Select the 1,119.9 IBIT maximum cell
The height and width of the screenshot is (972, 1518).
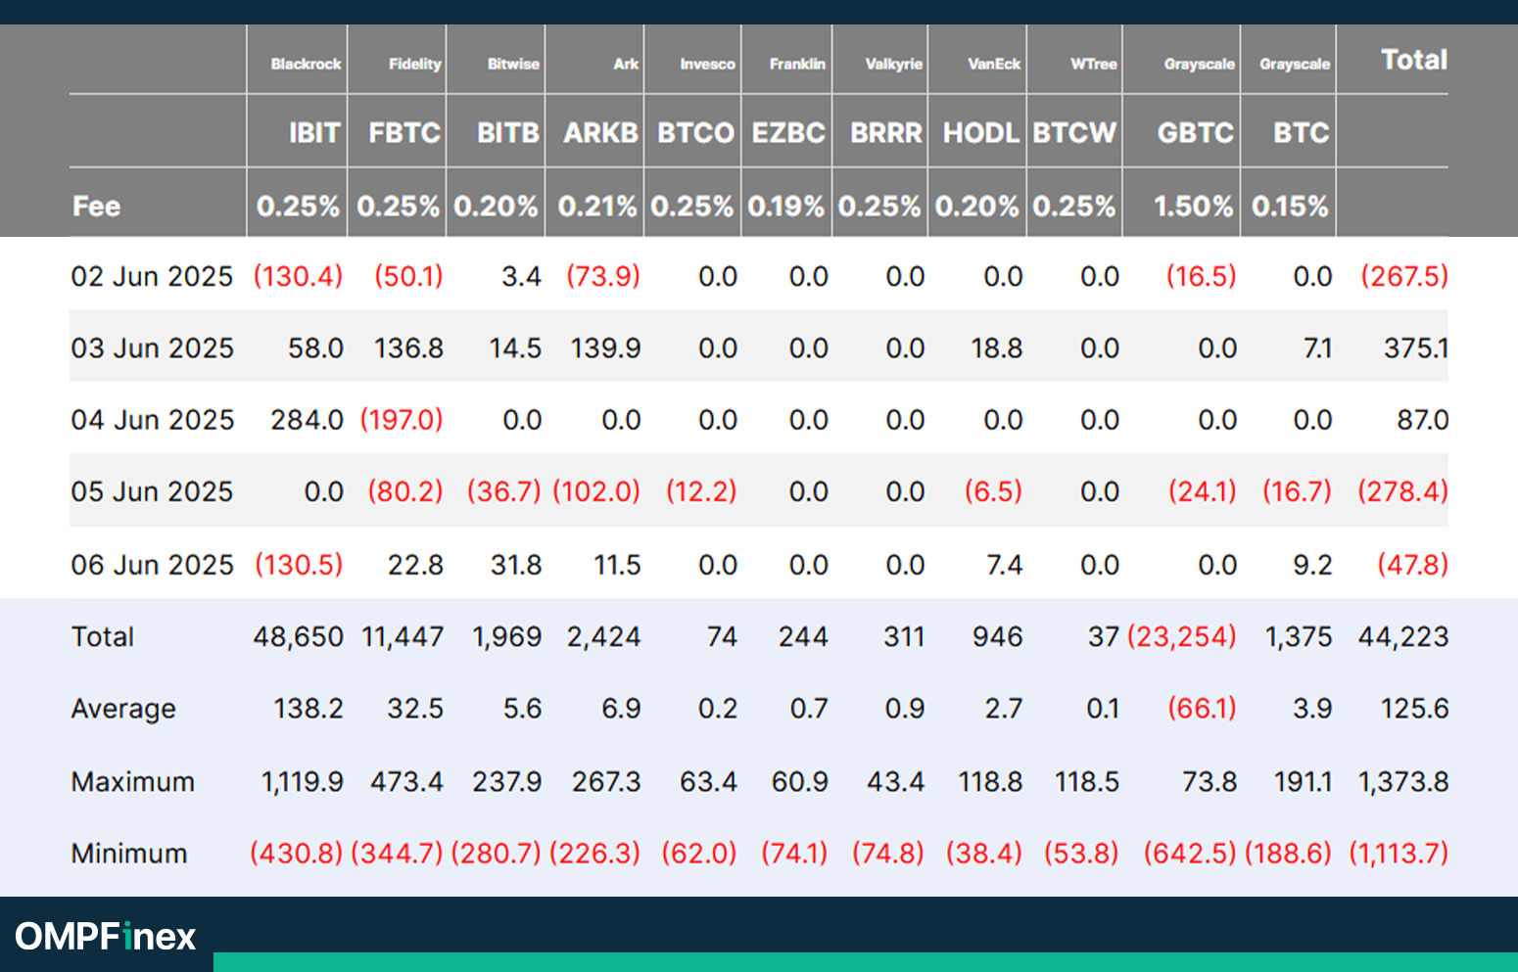point(302,782)
